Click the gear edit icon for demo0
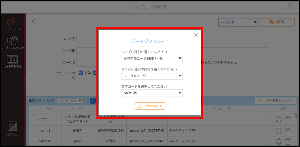 [x=279, y=119]
